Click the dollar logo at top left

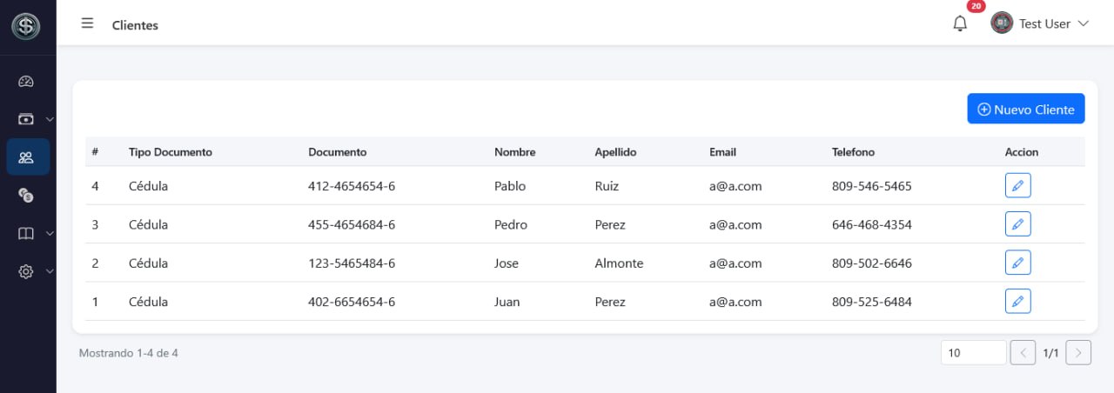coord(26,26)
